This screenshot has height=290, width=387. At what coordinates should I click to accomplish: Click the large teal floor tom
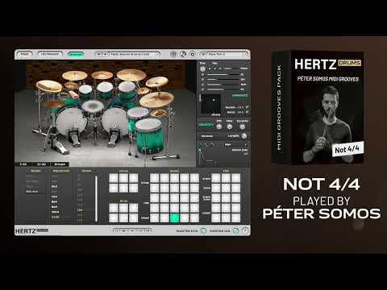[x=149, y=135]
